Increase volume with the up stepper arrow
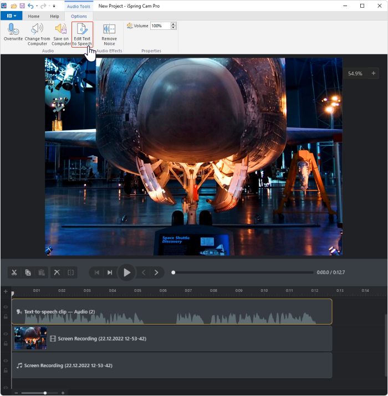The width and height of the screenshot is (388, 396). 174,24
